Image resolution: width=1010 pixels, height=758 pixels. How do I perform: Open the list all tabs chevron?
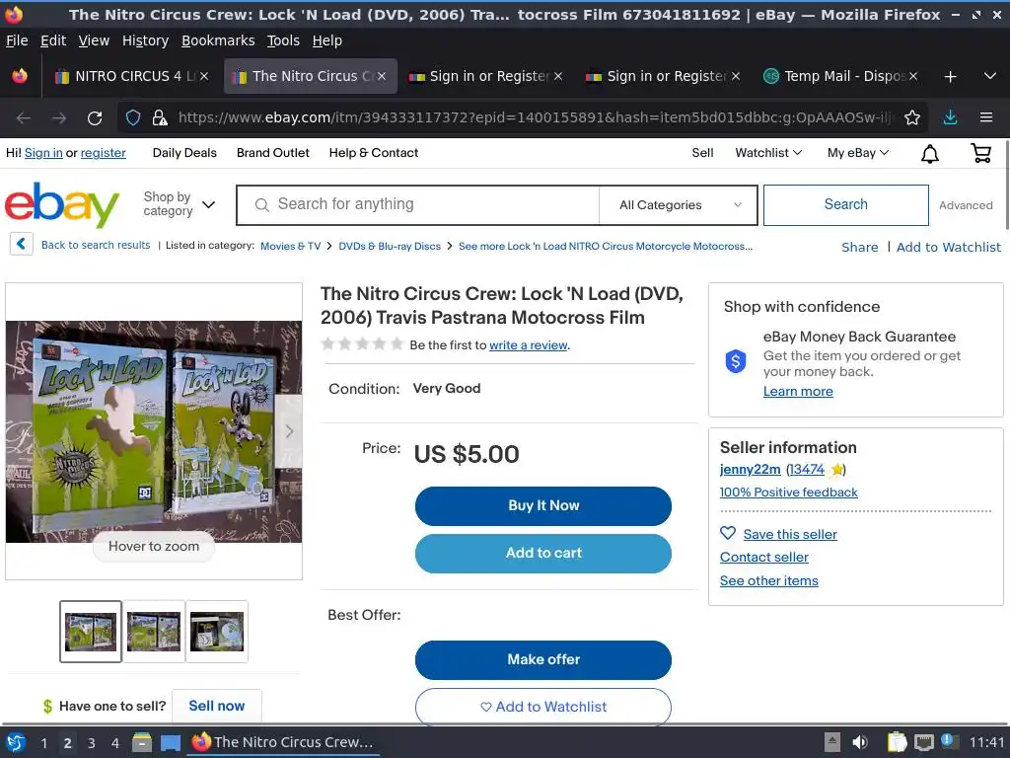990,76
